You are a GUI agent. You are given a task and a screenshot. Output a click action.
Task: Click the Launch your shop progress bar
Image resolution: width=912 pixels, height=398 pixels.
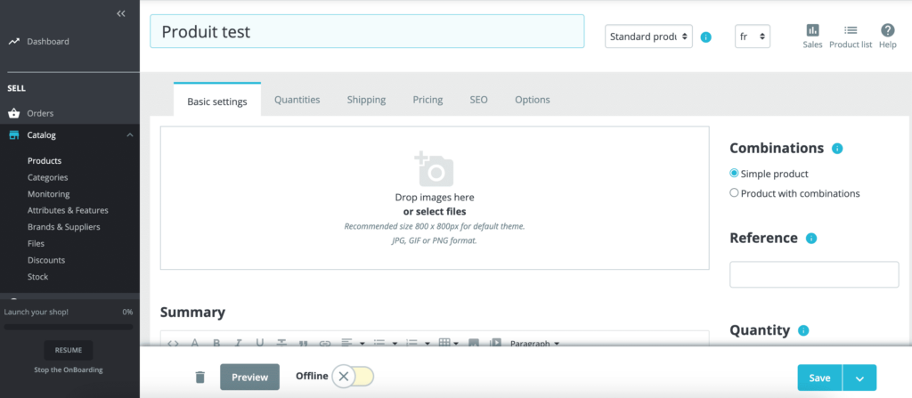tap(69, 327)
